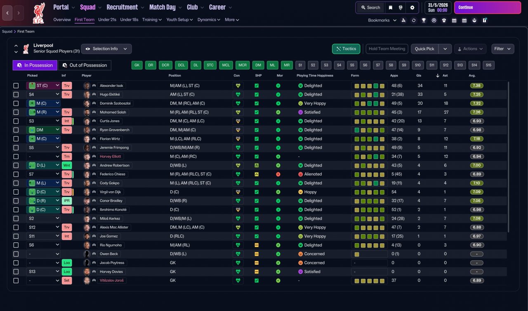Select the S1 substitute slot pill

300,65
